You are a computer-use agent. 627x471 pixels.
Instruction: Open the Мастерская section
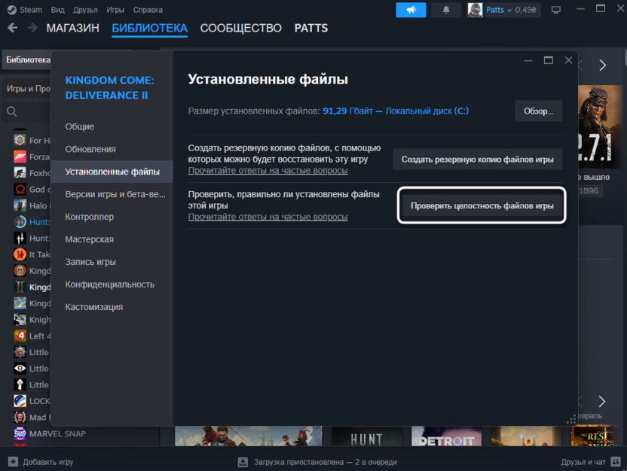[x=112, y=239]
